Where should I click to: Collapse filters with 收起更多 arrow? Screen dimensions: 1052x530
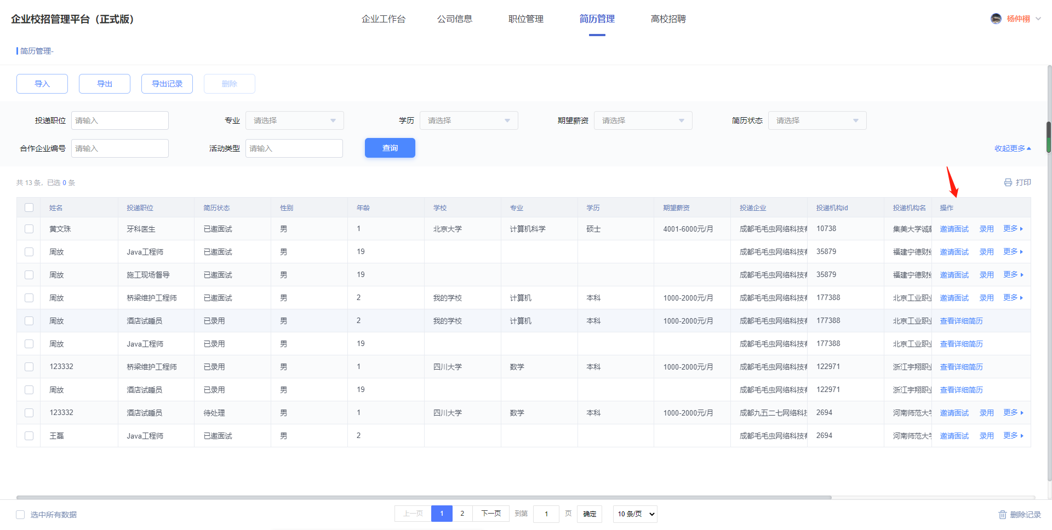[1029, 148]
